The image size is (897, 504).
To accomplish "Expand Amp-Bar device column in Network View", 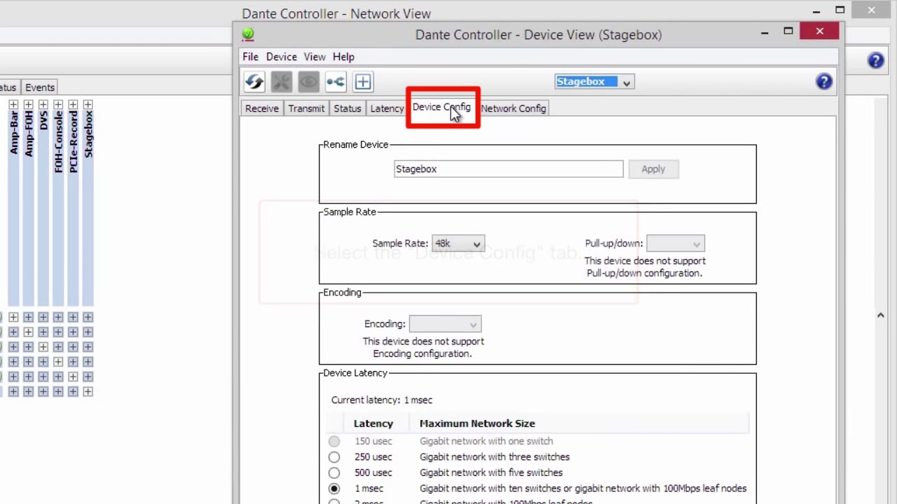I will tap(13, 104).
